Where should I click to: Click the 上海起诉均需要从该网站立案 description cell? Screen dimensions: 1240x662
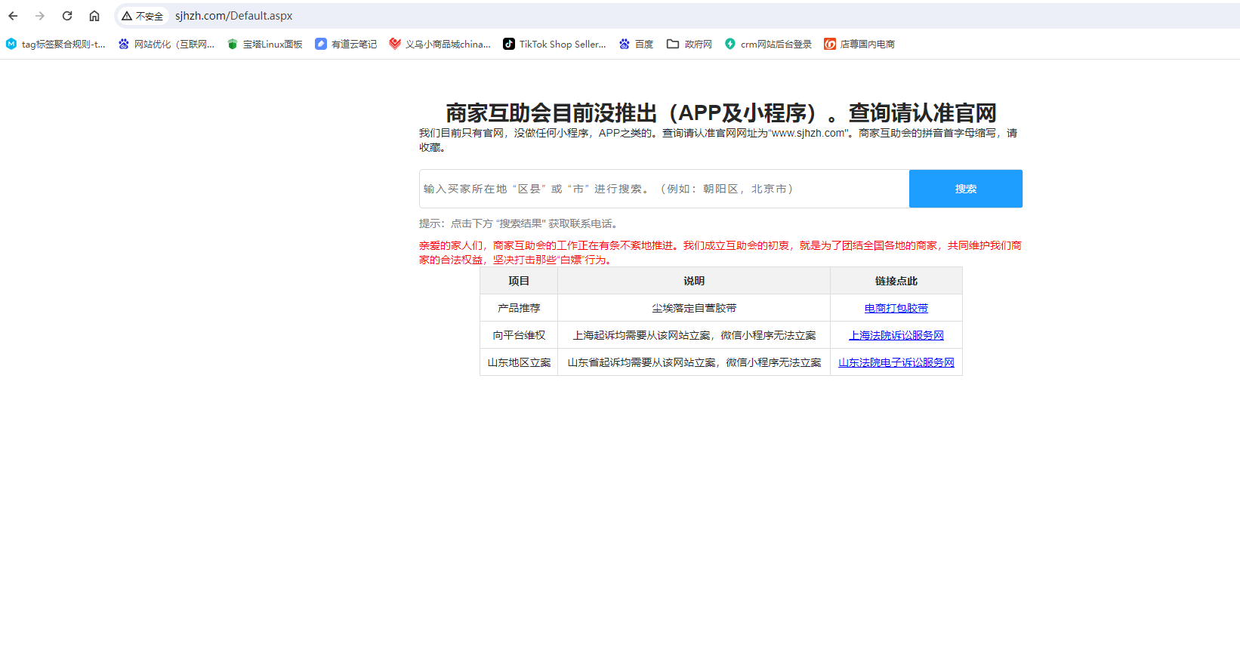(694, 335)
